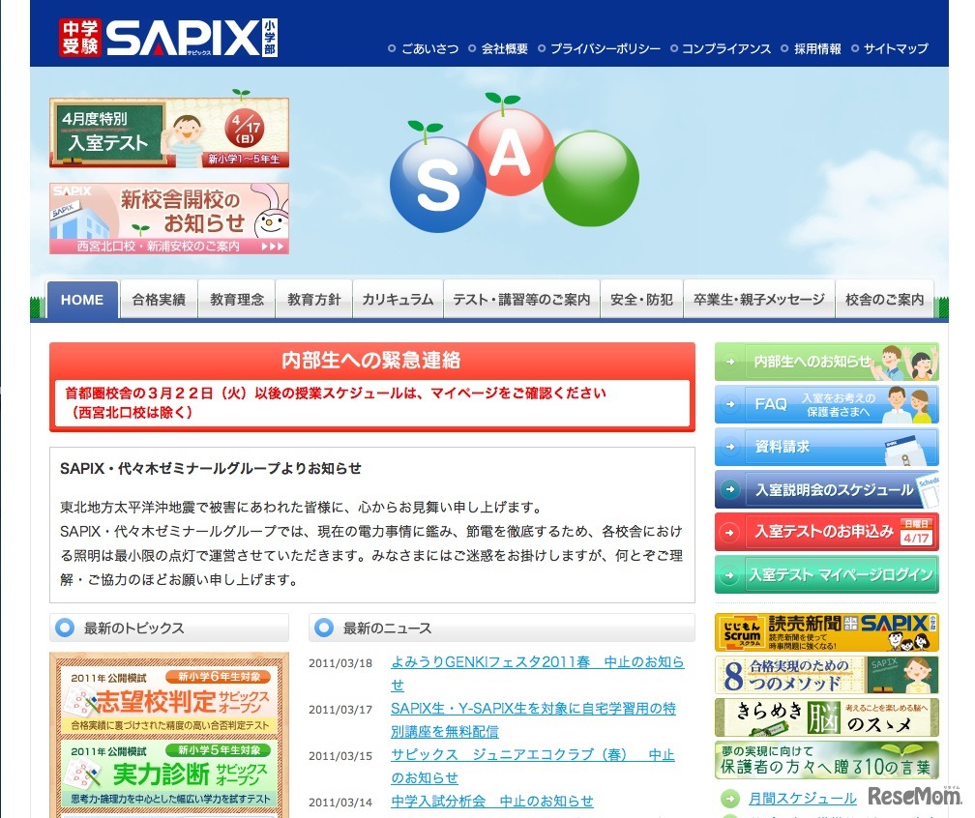Viewport: 975px width, 818px height.
Task: Click the arrow icon on 入室説明会のスケジュール
Action: click(x=730, y=489)
